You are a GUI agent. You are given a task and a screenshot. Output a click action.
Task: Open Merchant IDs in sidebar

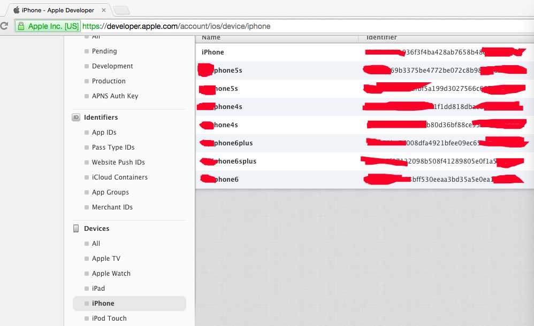tap(112, 207)
